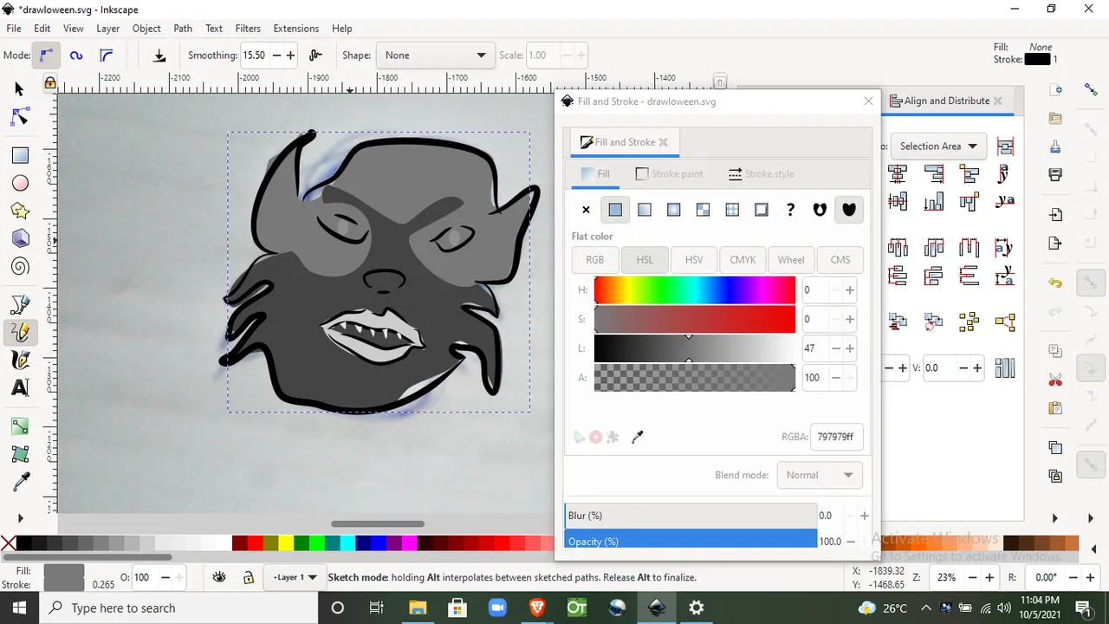Select Wheel color mode
This screenshot has width=1109, height=624.
[x=791, y=260]
